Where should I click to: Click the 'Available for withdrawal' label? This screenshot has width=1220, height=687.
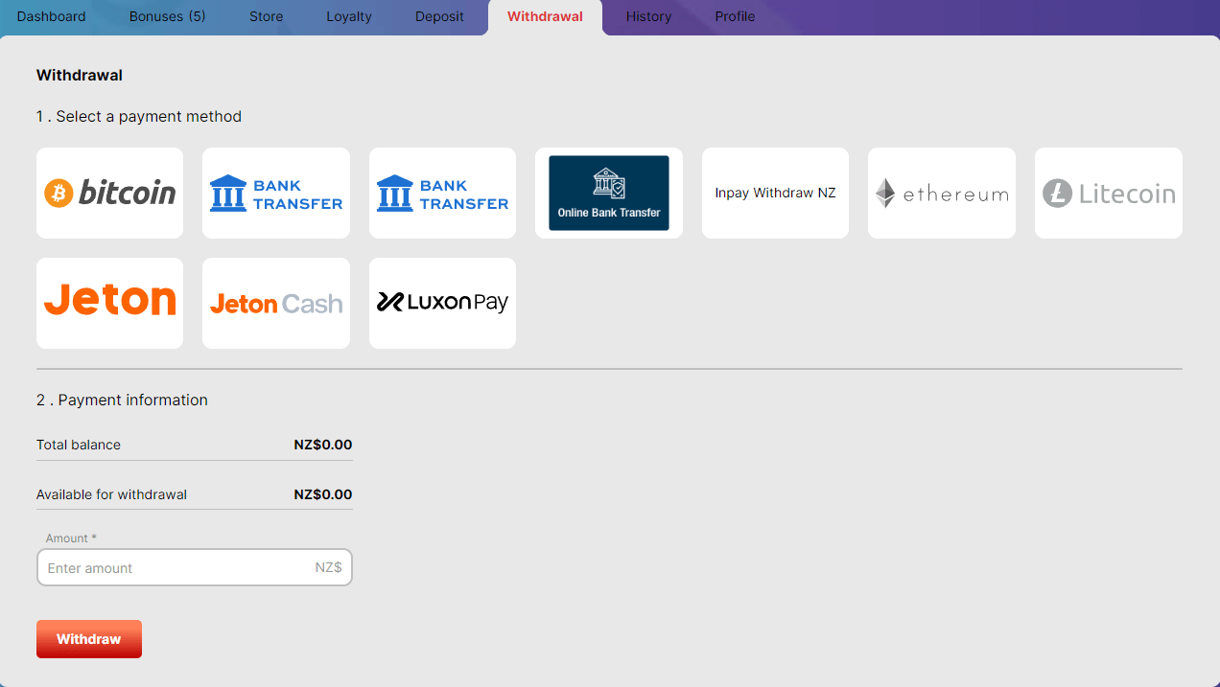tap(111, 494)
